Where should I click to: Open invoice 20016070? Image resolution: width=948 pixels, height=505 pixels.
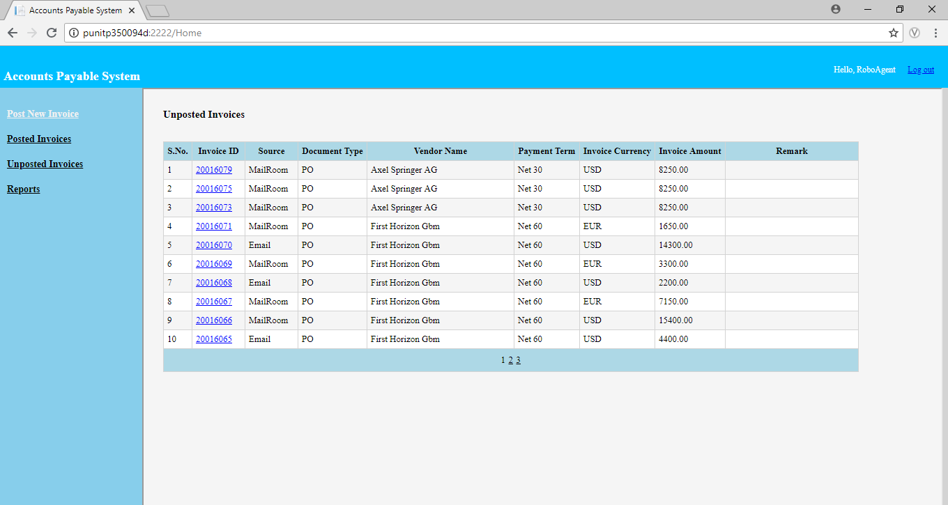coord(213,245)
